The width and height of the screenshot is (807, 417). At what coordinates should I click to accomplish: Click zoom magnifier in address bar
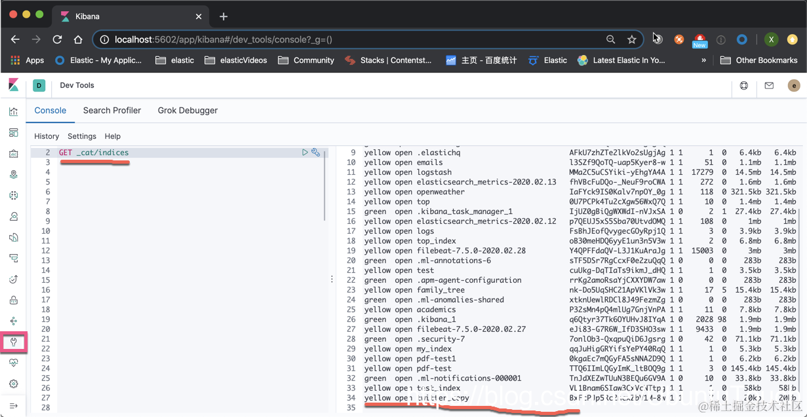pyautogui.click(x=611, y=39)
